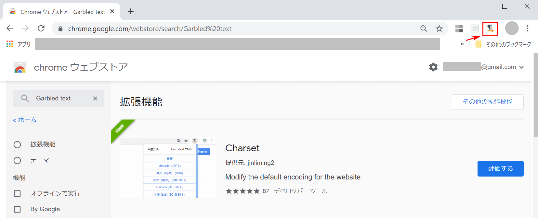Open a new browser tab
538x218 pixels.
pyautogui.click(x=131, y=12)
